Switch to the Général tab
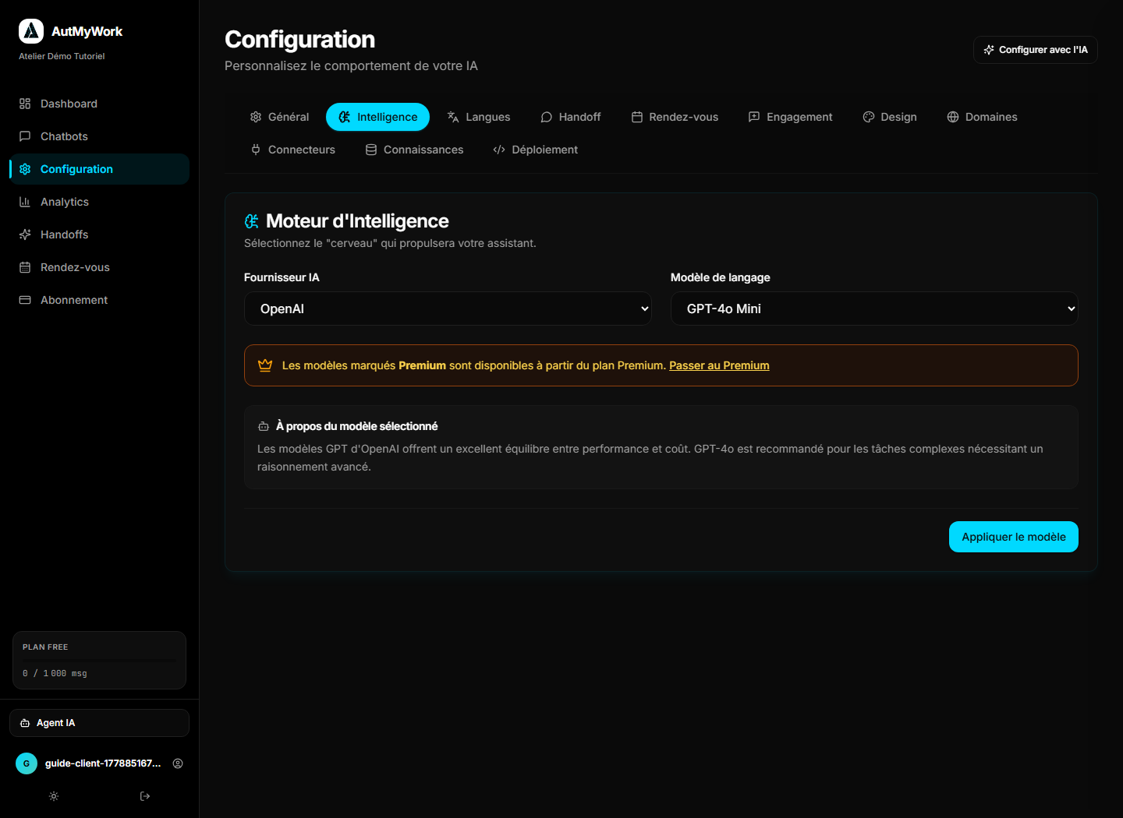The height and width of the screenshot is (818, 1123). [279, 117]
